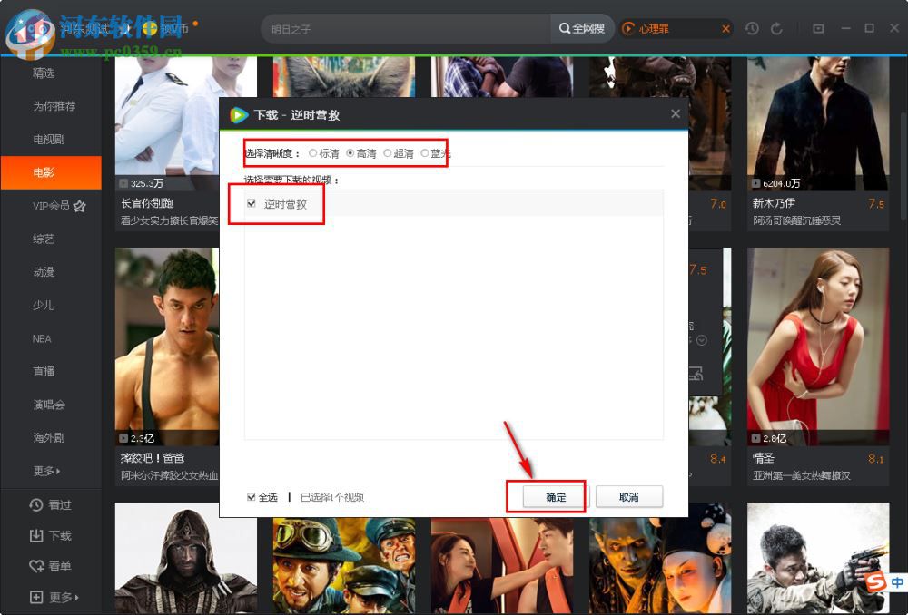This screenshot has height=615, width=908.
Task: Close the download dialog with X
Action: [x=676, y=114]
